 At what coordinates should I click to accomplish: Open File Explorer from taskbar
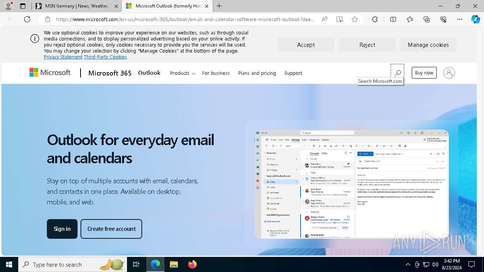pos(174,264)
